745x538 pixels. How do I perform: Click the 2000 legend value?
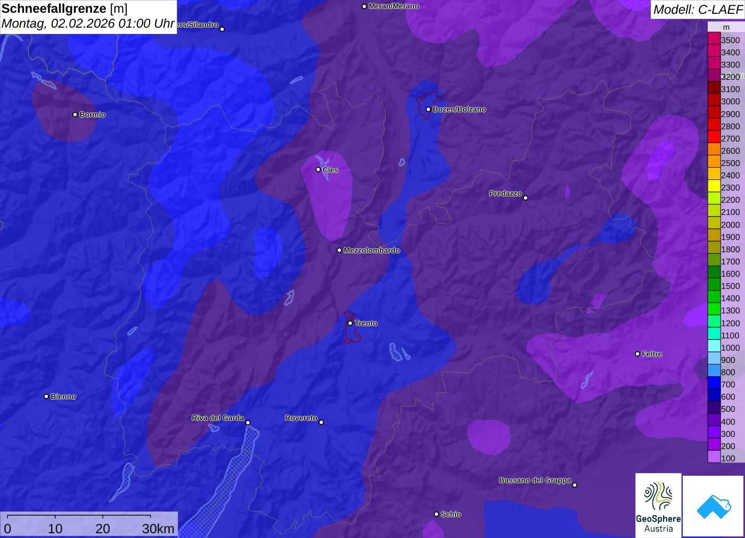(x=730, y=225)
